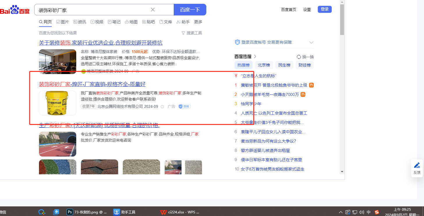The width and height of the screenshot is (424, 216).
Task: Click the Baidu logo
Action: (x=15, y=10)
